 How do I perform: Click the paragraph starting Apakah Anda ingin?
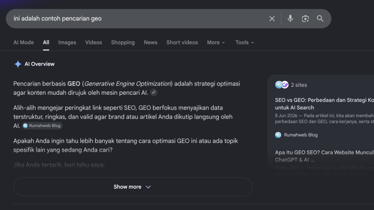[125, 146]
